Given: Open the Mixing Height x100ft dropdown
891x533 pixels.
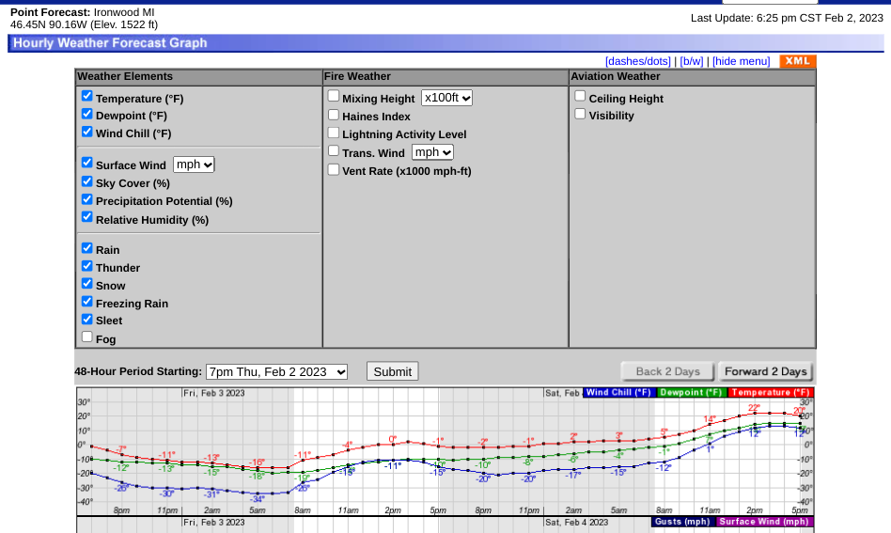Looking at the screenshot, I should click(446, 98).
